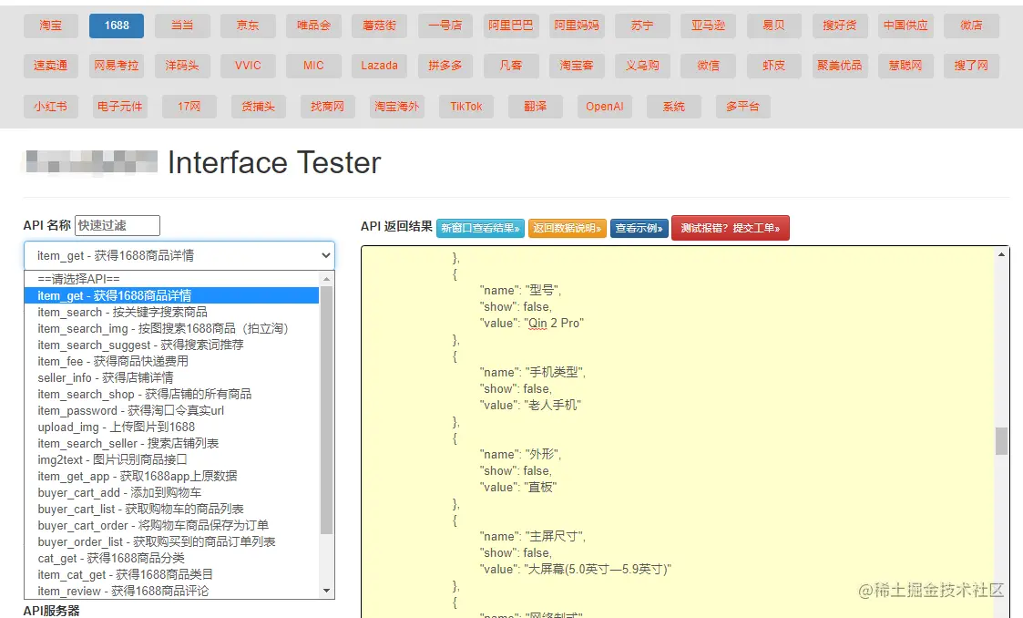Select the 淘宝 platform tab
This screenshot has height=618, width=1023.
(x=50, y=26)
